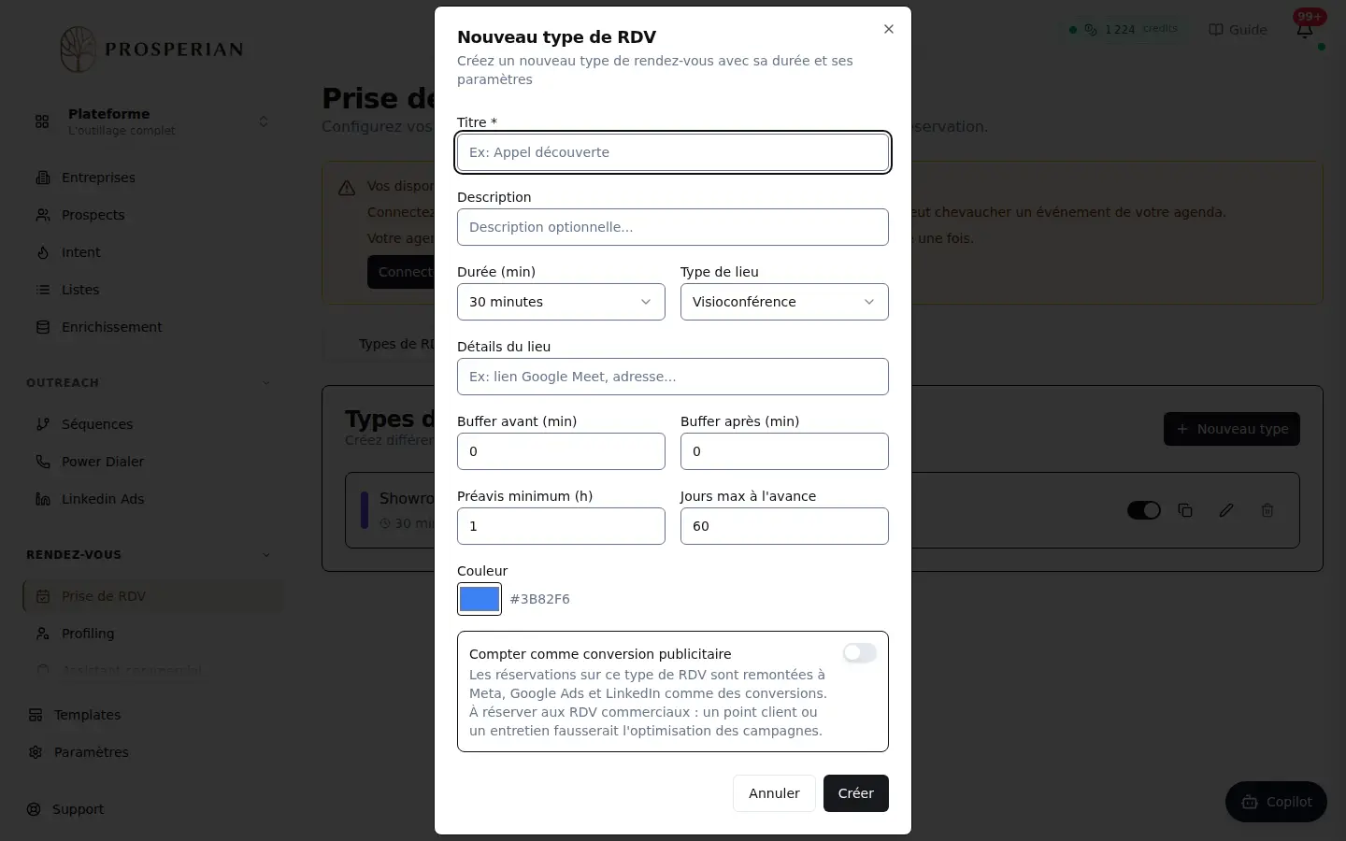Click the trash delete icon
The width and height of the screenshot is (1346, 841).
1267,510
